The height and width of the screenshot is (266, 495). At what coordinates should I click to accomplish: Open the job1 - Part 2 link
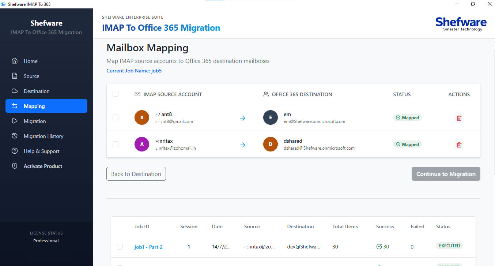[x=148, y=247]
